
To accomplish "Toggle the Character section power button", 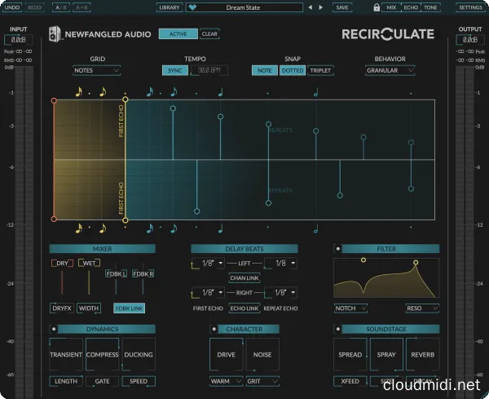I will pyautogui.click(x=214, y=329).
